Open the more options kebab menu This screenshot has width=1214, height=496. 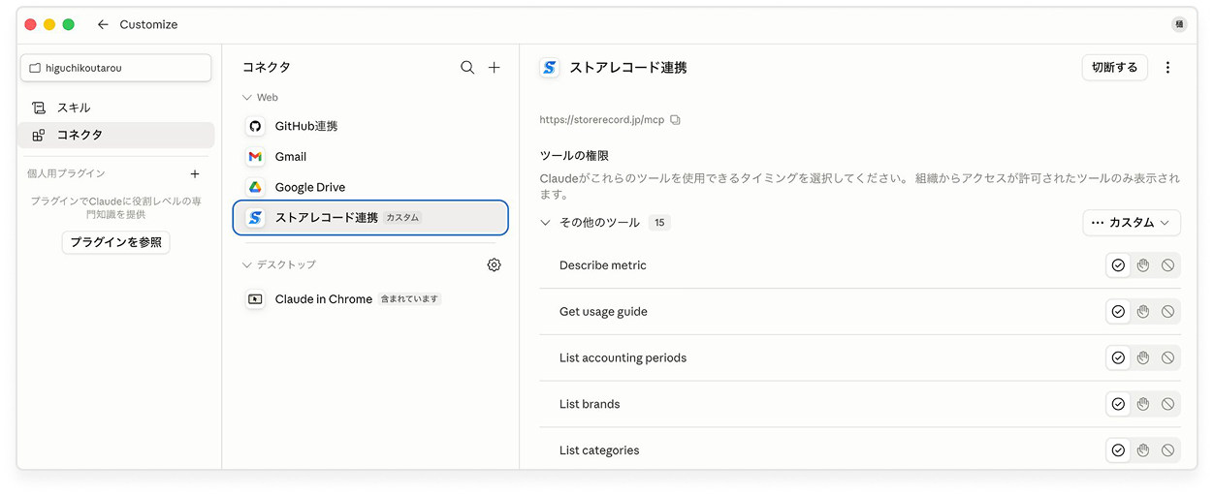click(x=1167, y=67)
